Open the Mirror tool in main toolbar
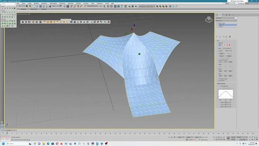259x146 pixels. click(101, 6)
